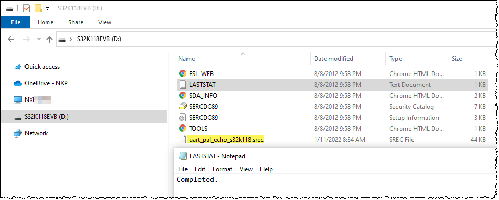Click the SDA_INFO Chrome file icon
The height and width of the screenshot is (200, 499).
(x=182, y=96)
